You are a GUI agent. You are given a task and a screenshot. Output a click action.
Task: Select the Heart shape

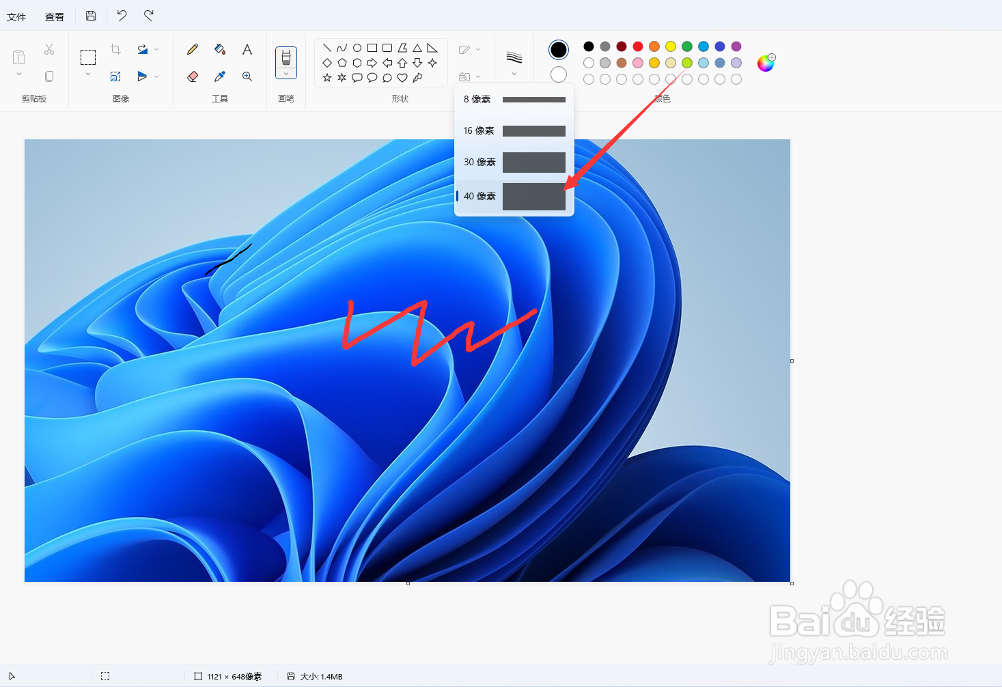[402, 78]
